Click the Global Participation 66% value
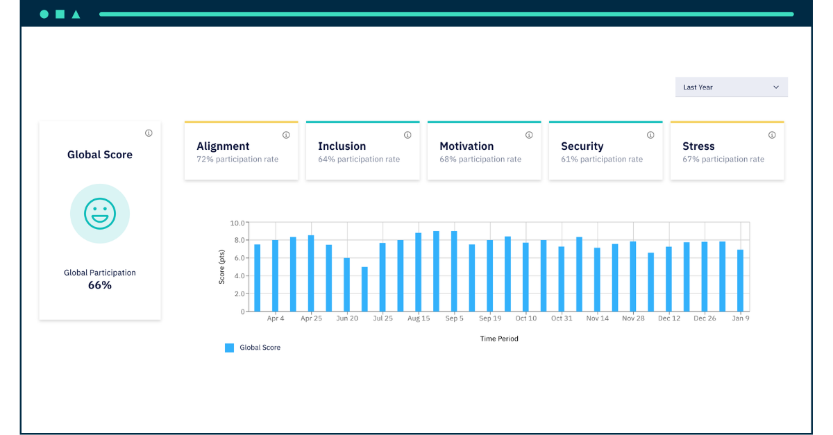The image size is (833, 435). point(100,285)
